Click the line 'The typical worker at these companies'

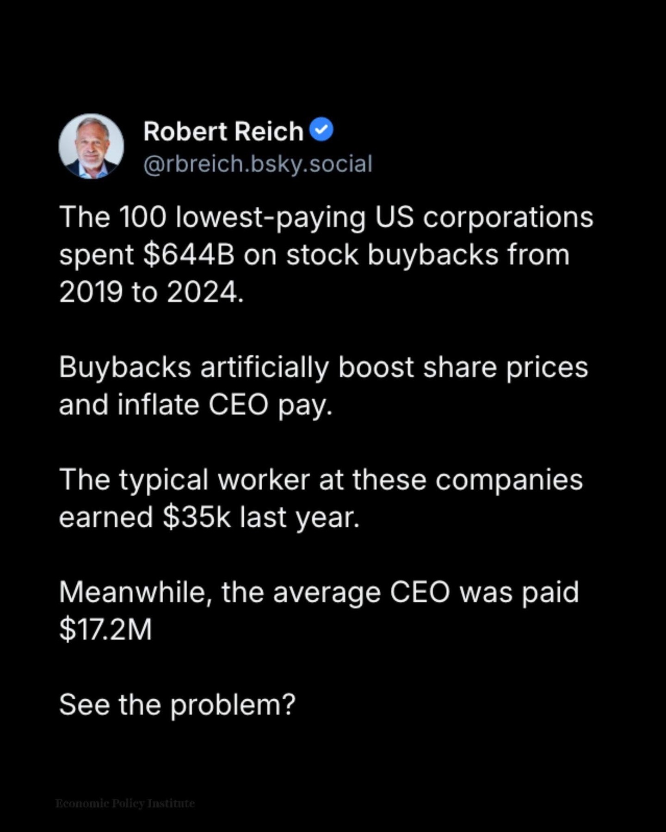click(x=321, y=480)
